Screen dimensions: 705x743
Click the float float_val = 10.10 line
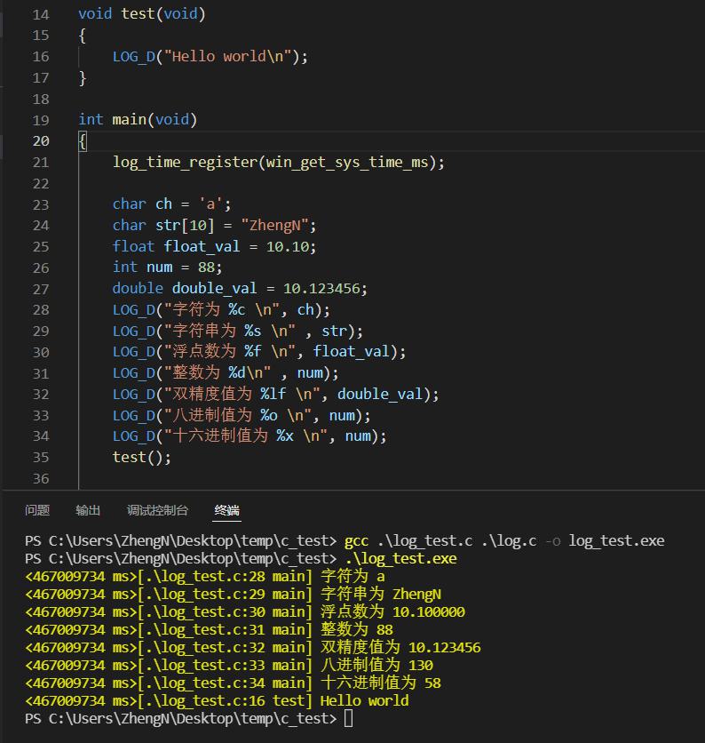tap(214, 246)
